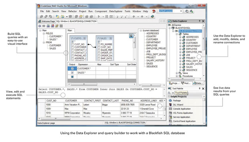Click the first copy-style icon in main toolbar
This screenshot has width=249, height=142.
pos(42,16)
